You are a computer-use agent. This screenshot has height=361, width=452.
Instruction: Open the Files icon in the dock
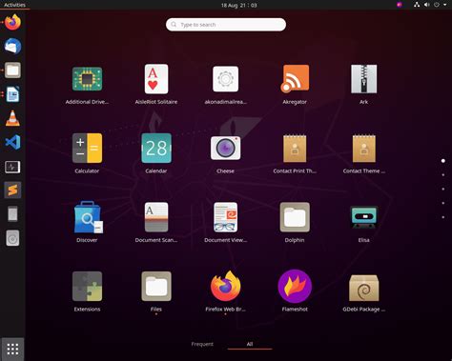click(x=12, y=70)
